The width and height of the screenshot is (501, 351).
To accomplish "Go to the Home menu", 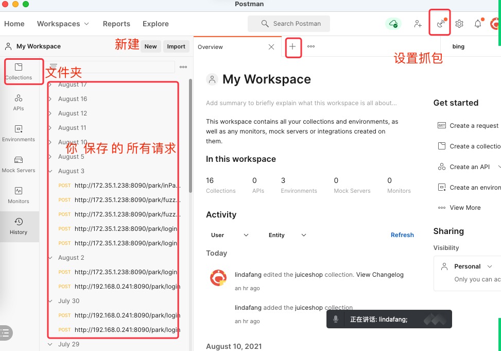I will [14, 24].
